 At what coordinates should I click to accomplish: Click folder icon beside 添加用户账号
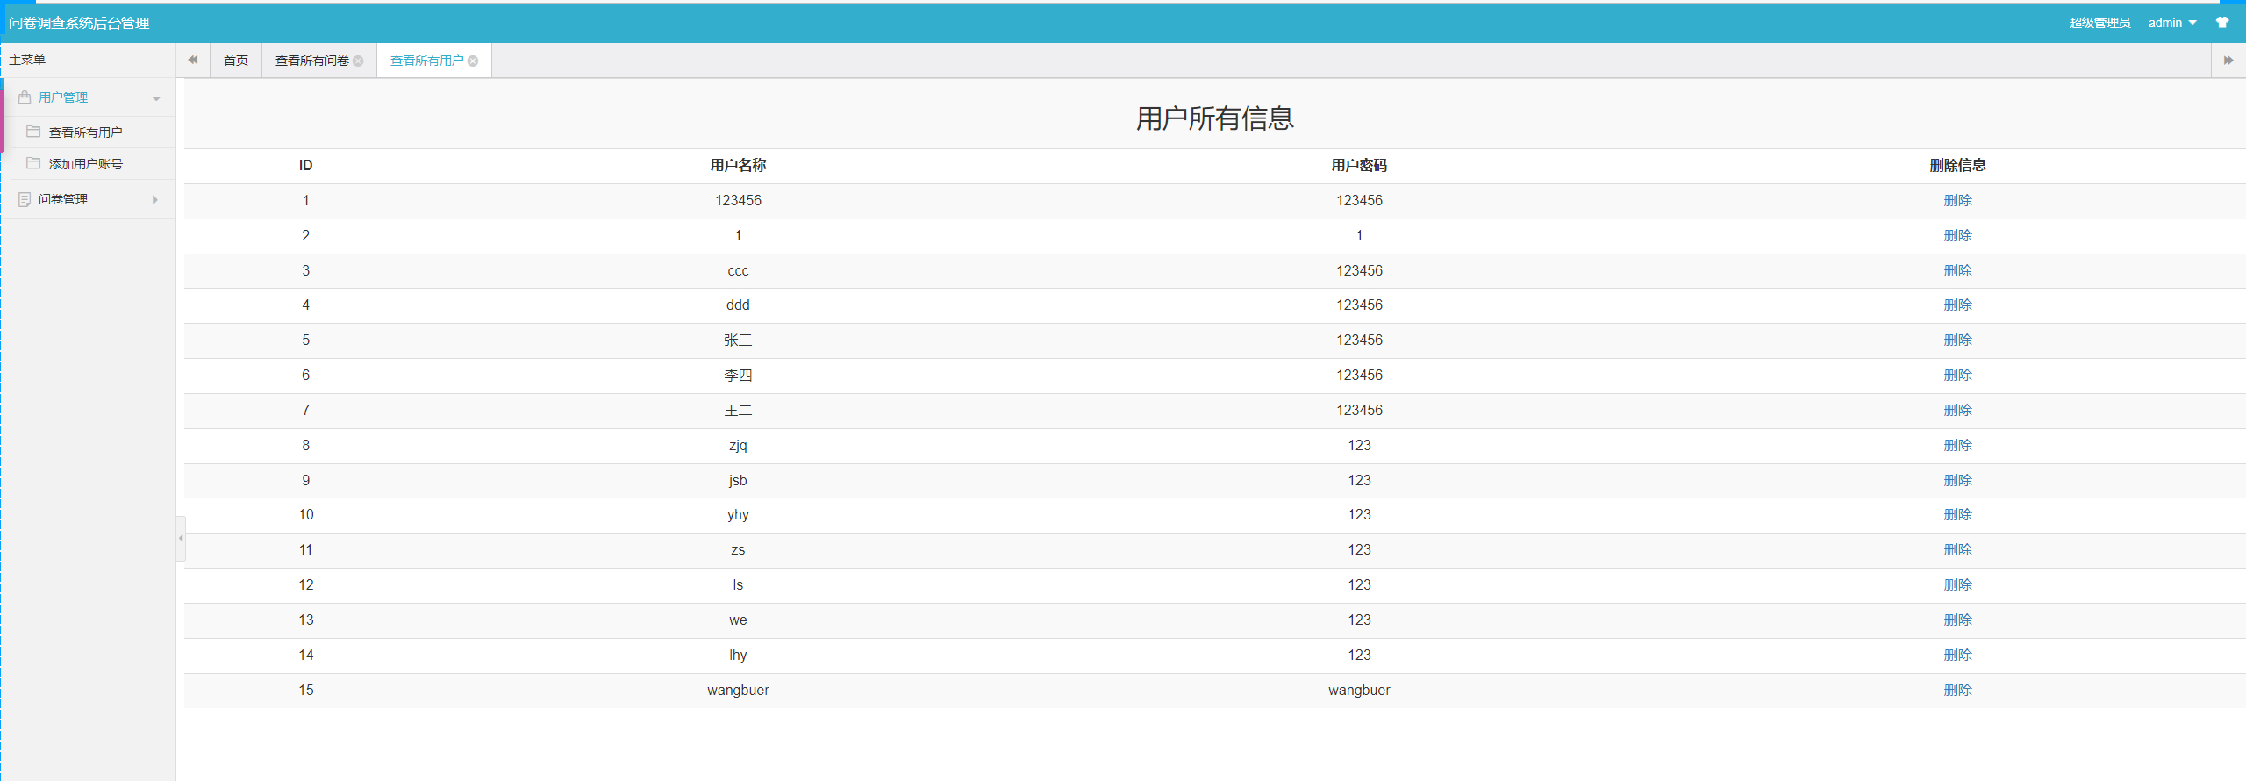coord(33,163)
